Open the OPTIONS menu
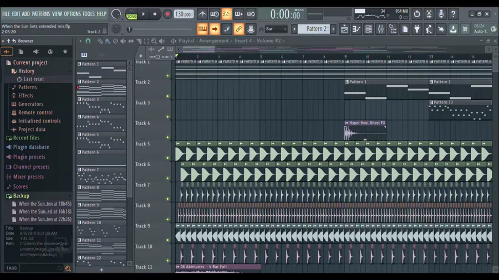 pyautogui.click(x=72, y=14)
